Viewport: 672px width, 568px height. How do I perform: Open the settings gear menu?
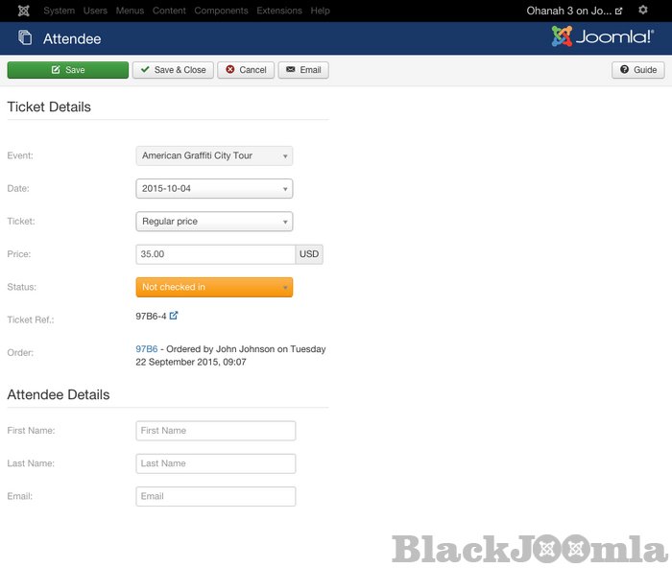point(643,11)
